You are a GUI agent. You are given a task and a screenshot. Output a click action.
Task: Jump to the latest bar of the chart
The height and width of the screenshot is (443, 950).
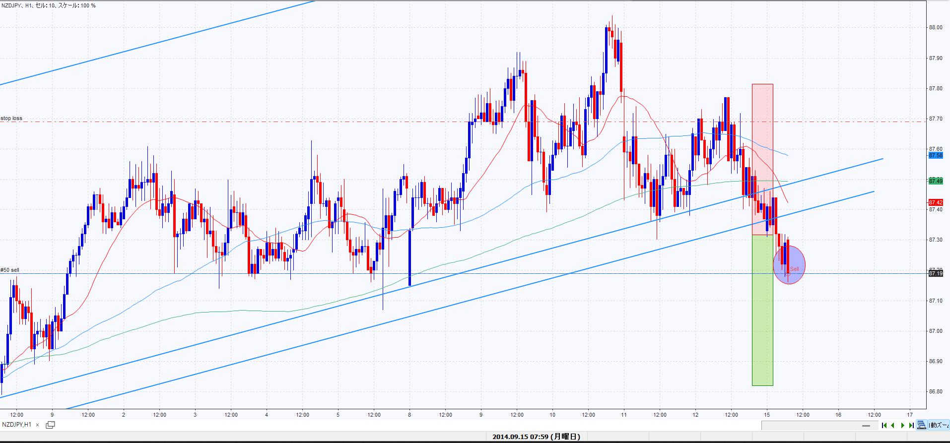click(x=912, y=425)
